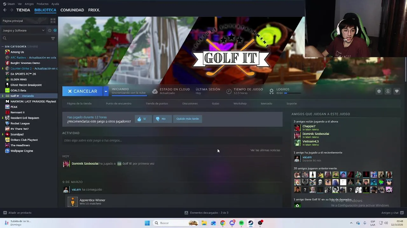
Task: Open the Workshop tab
Action: click(x=240, y=104)
